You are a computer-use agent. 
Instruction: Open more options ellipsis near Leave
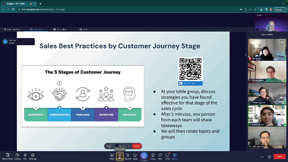click(x=262, y=156)
